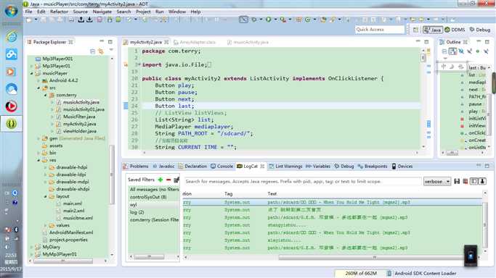Click the Quick Access input field
This screenshot has height=278, width=496.
click(380, 29)
